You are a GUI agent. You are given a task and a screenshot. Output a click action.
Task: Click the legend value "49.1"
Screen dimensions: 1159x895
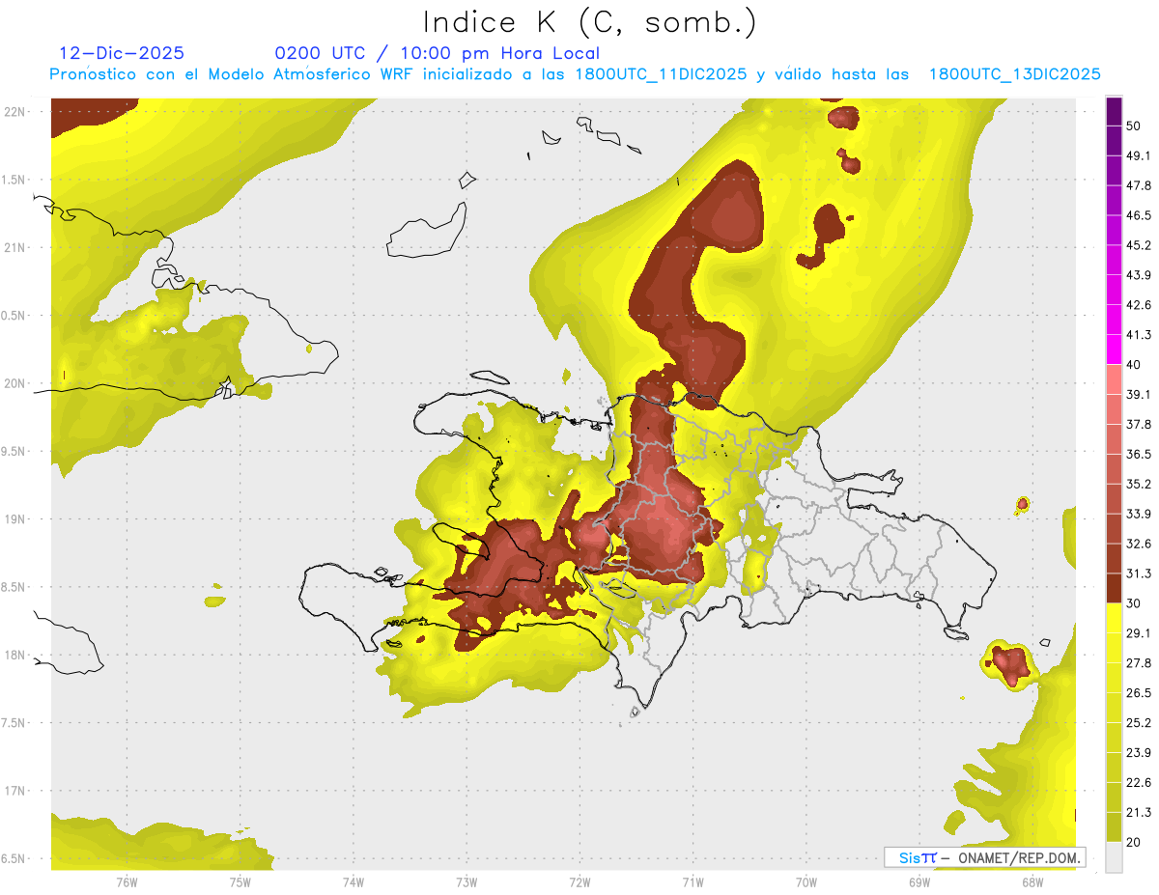point(1139,155)
